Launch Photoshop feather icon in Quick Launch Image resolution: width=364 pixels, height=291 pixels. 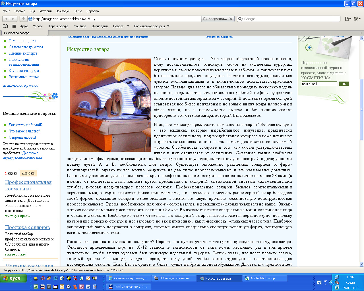tap(82, 278)
